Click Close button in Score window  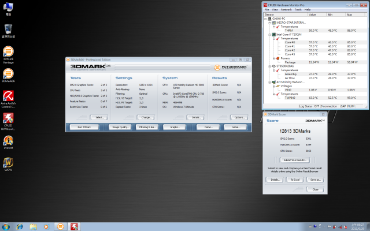315,189
